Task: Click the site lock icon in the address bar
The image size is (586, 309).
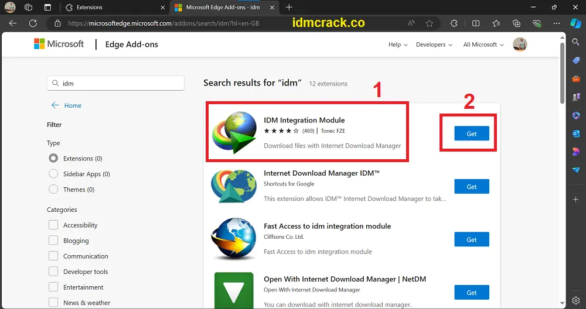Action: point(57,23)
